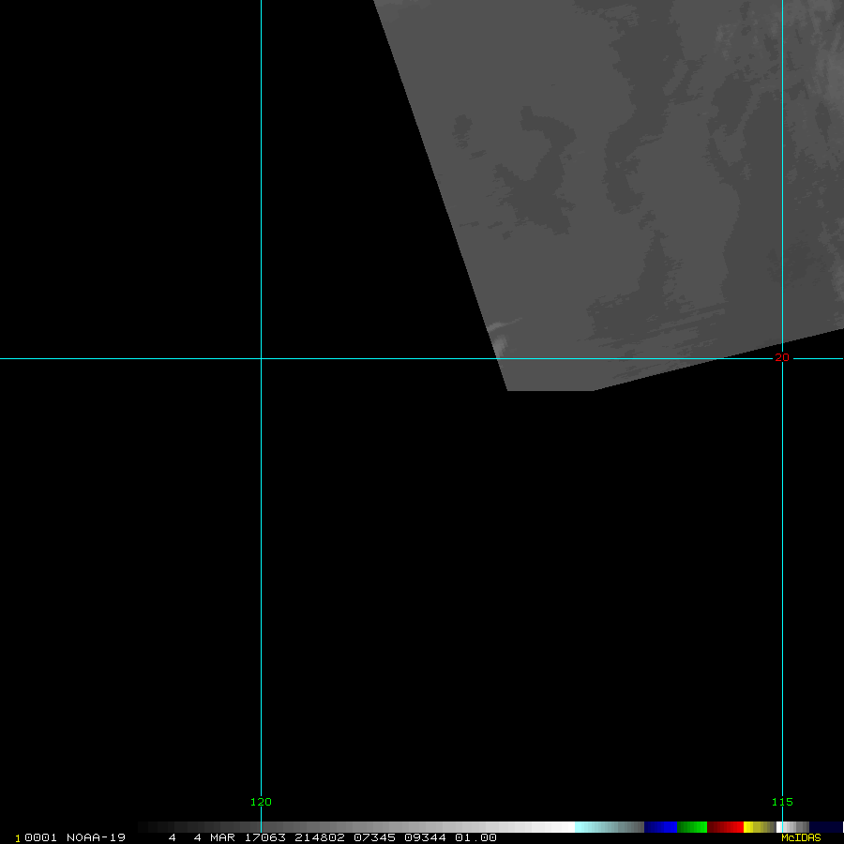Click the 115 longitude label

pos(782,802)
